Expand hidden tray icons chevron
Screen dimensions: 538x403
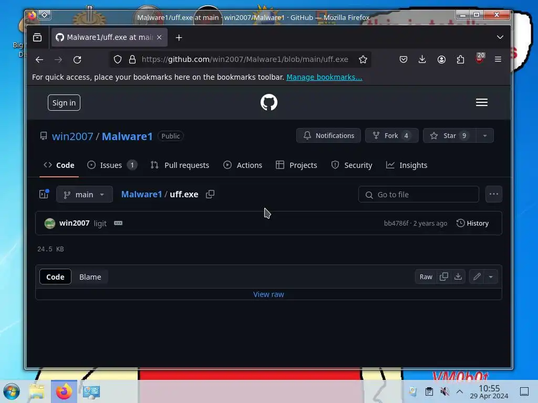coord(460,391)
